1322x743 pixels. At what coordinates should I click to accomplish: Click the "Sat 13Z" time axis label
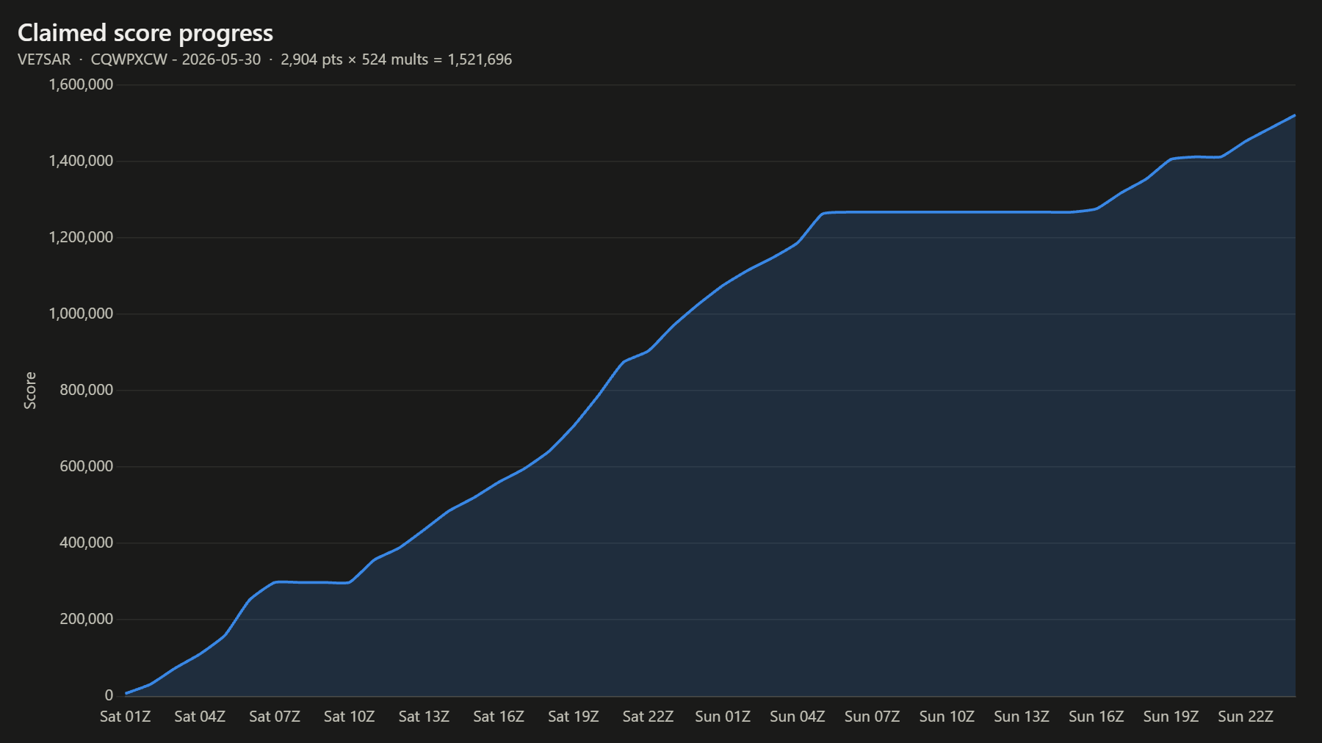tap(424, 717)
